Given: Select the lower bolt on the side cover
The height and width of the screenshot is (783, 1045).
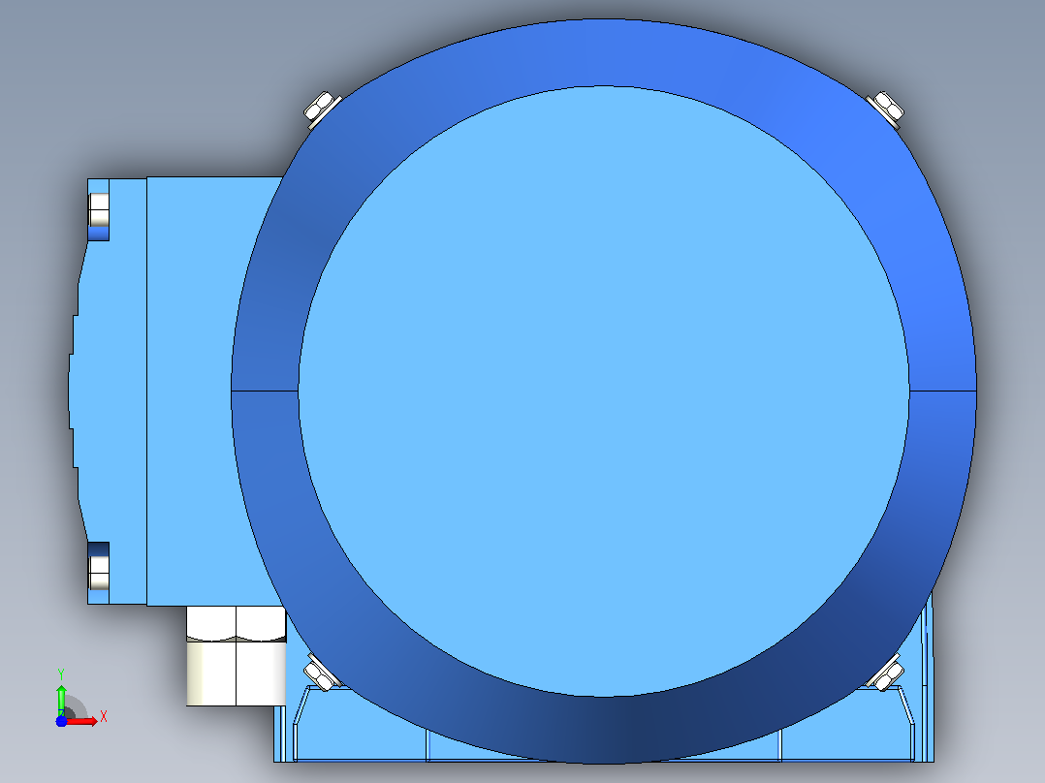Looking at the screenshot, I should (99, 573).
